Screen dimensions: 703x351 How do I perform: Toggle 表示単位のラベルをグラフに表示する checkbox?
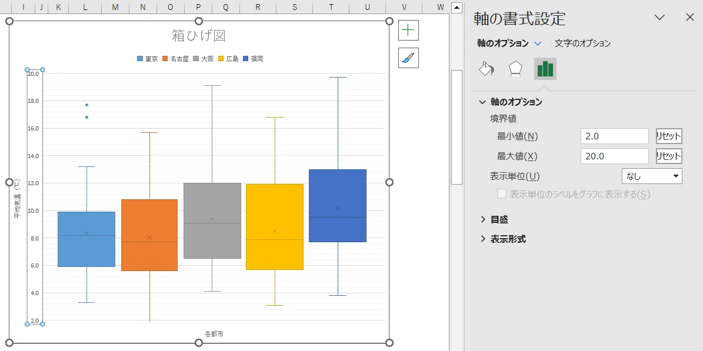[502, 193]
